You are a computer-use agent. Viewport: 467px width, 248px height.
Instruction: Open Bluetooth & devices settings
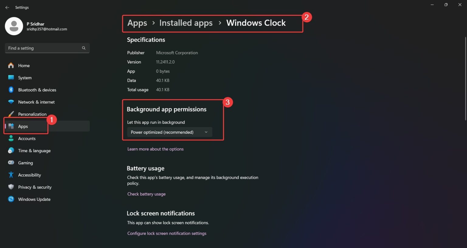[11, 90]
